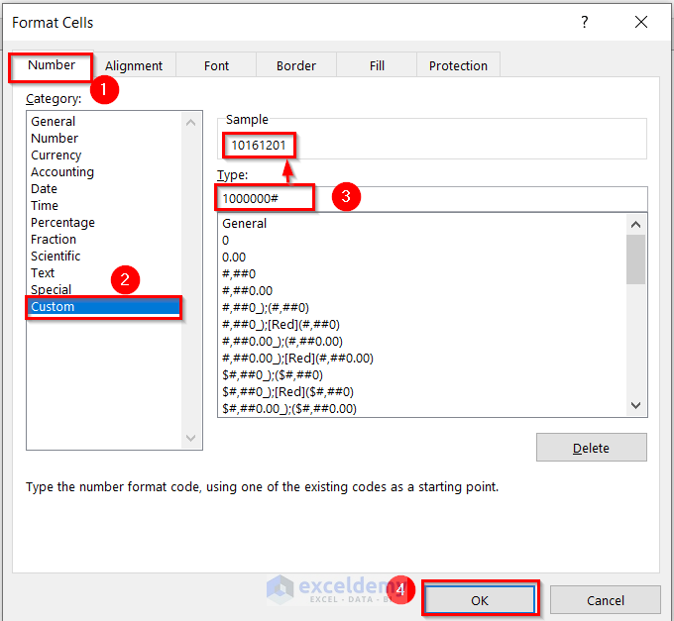674x621 pixels.
Task: Click the format list scrollbar thumb
Action: click(x=635, y=259)
